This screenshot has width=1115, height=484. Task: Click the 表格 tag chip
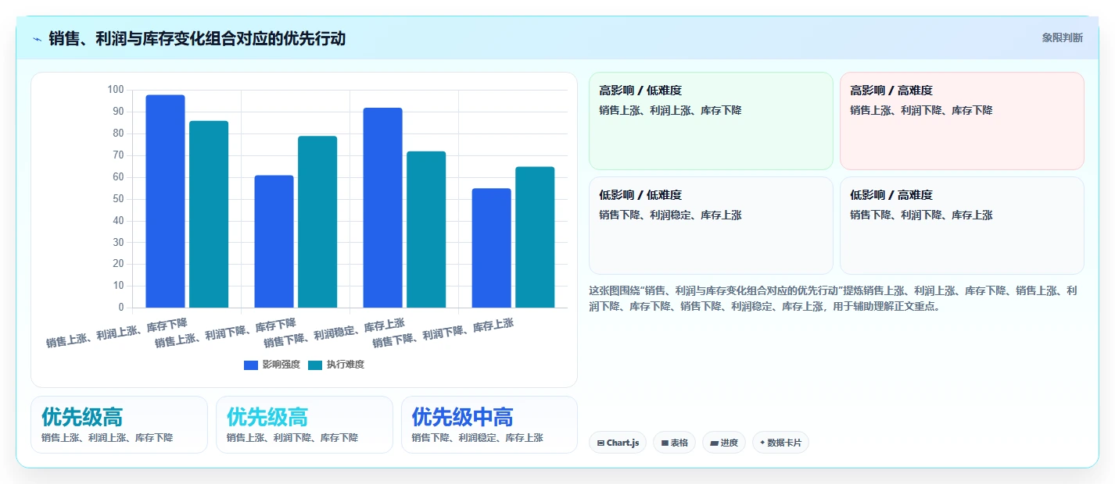point(674,443)
